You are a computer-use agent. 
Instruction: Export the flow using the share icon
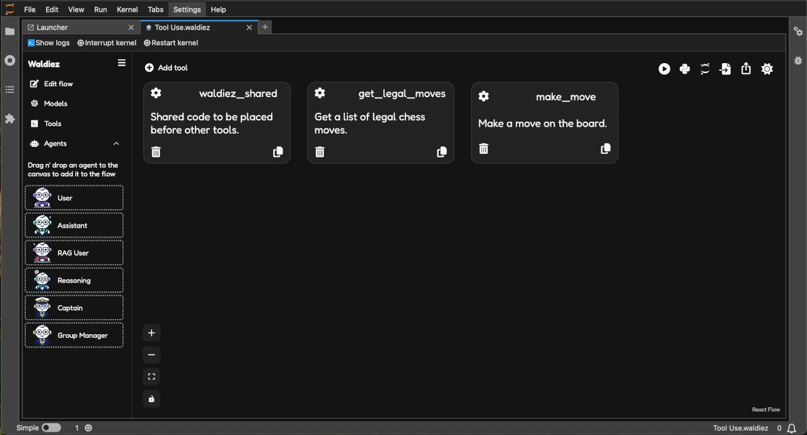[746, 69]
